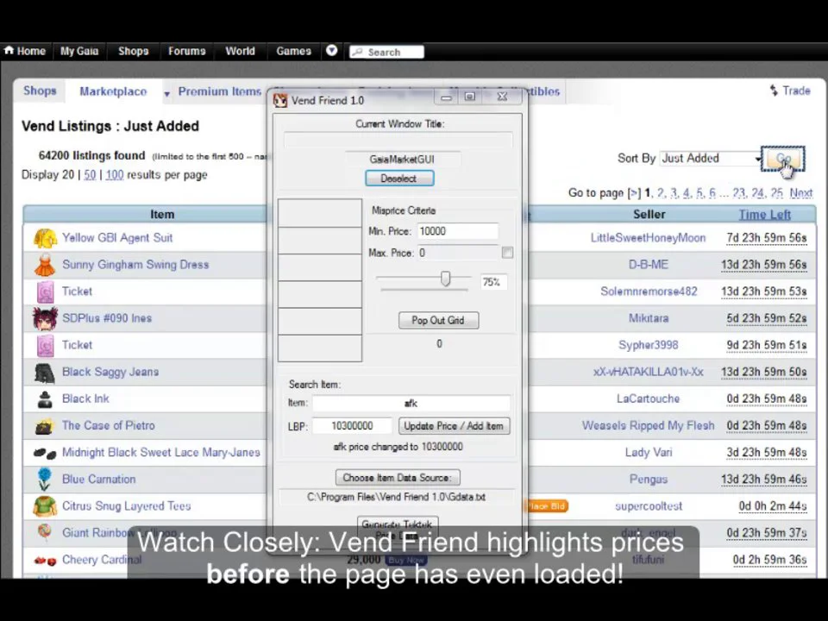Show 50 results per page
This screenshot has height=621, width=828.
point(90,175)
